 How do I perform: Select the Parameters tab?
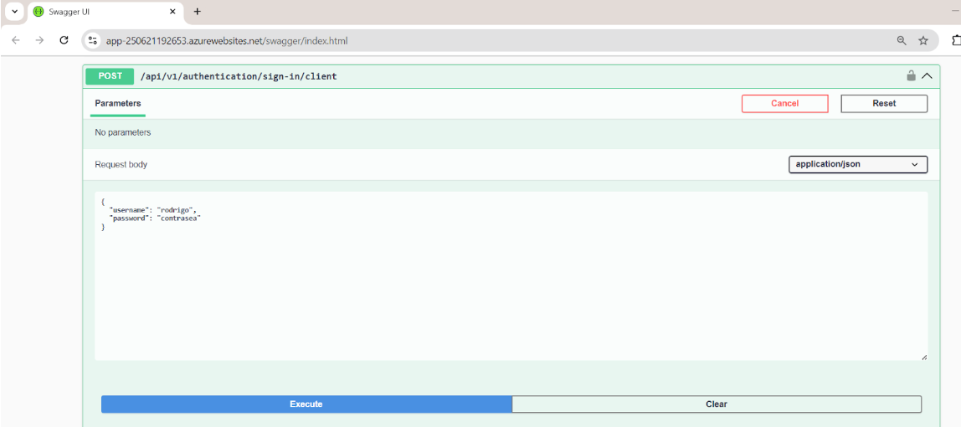[x=118, y=104]
